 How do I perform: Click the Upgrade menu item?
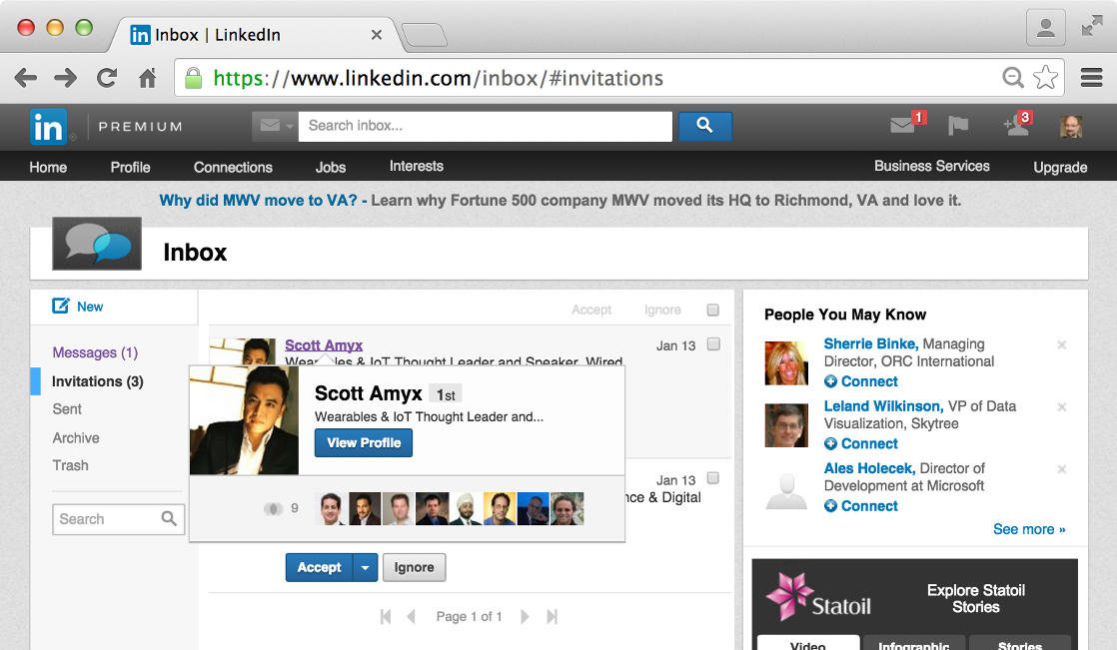1060,167
